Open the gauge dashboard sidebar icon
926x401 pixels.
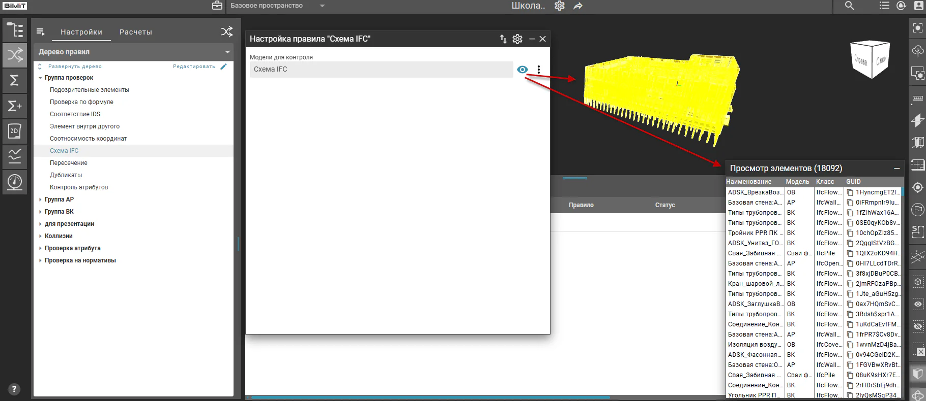[x=15, y=182]
